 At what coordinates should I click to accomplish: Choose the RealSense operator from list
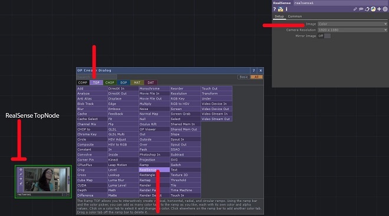click(154, 170)
